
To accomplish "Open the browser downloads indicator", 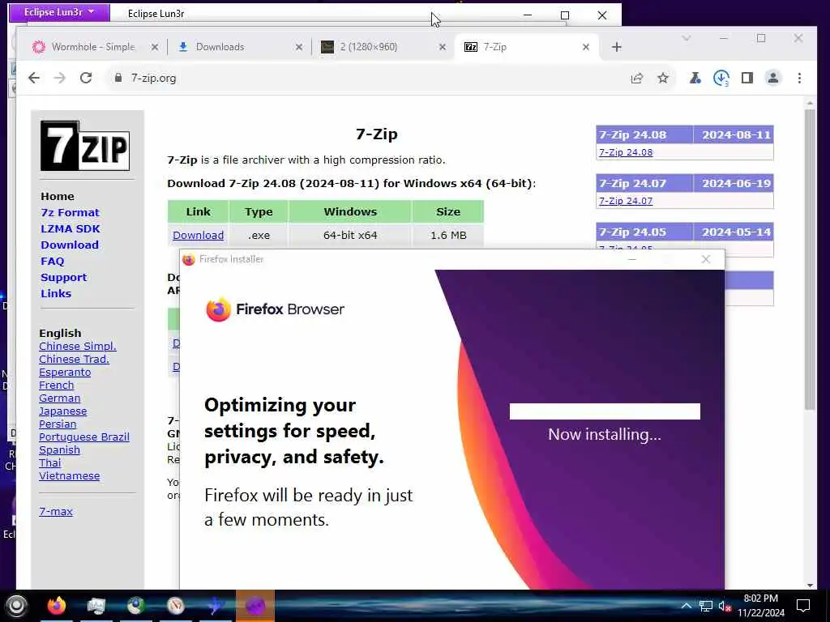I will [721, 79].
